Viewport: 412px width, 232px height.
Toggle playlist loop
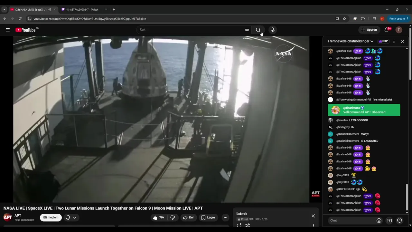(239, 226)
